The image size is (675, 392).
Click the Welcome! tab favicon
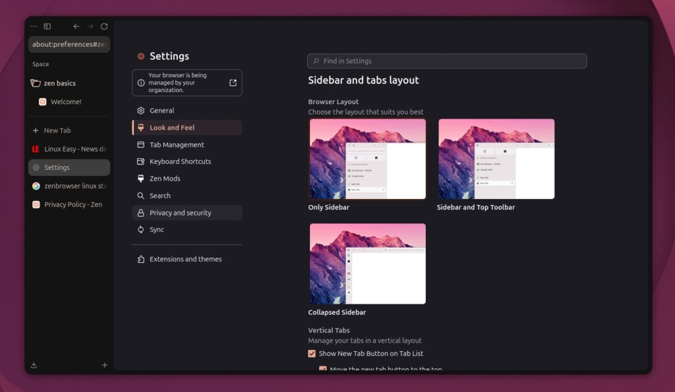point(43,101)
